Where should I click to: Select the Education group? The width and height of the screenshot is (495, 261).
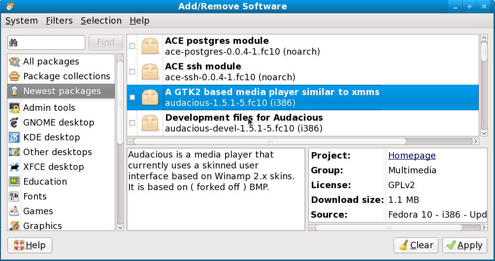pos(61,182)
